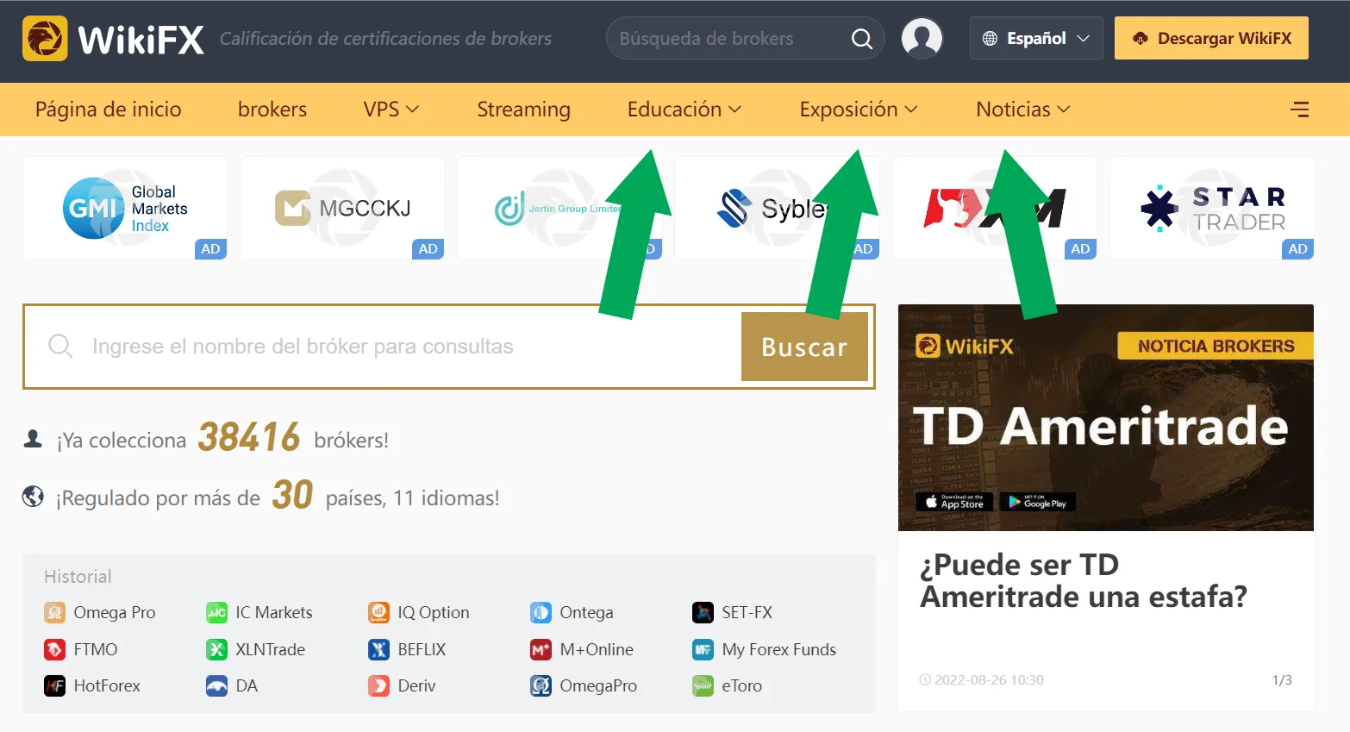The height and width of the screenshot is (732, 1350).
Task: Open the Streaming menu item
Action: click(524, 109)
